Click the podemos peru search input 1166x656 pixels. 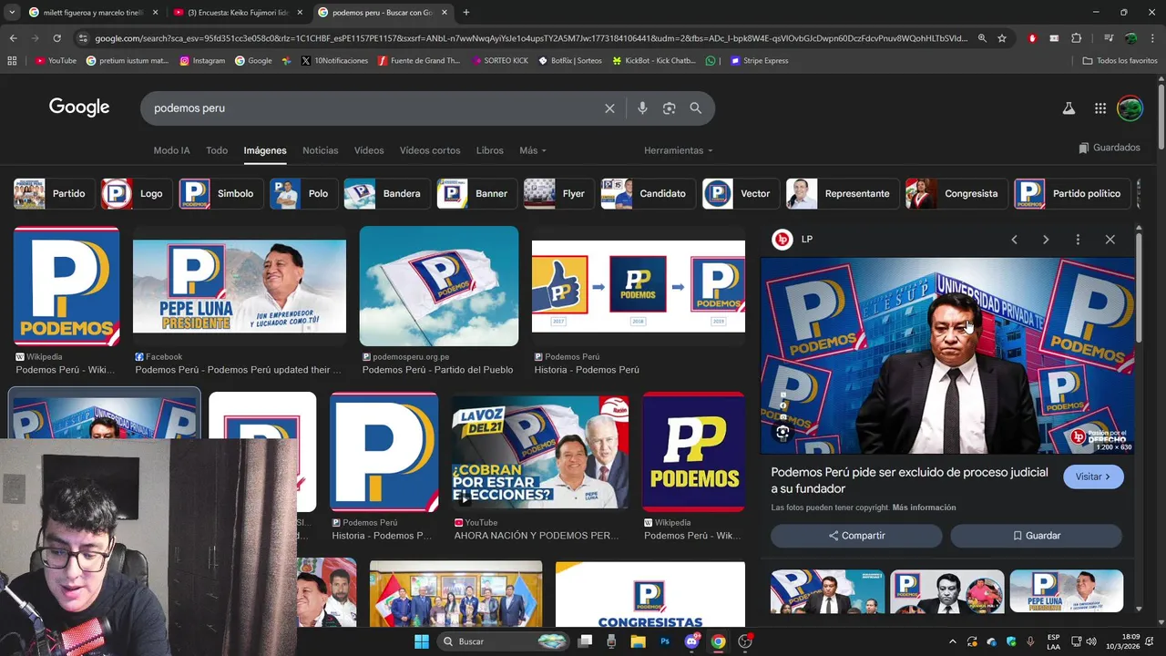pyautogui.click(x=373, y=108)
